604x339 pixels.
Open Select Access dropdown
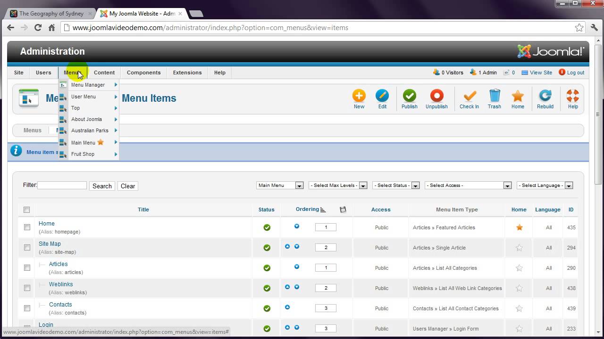pyautogui.click(x=468, y=186)
